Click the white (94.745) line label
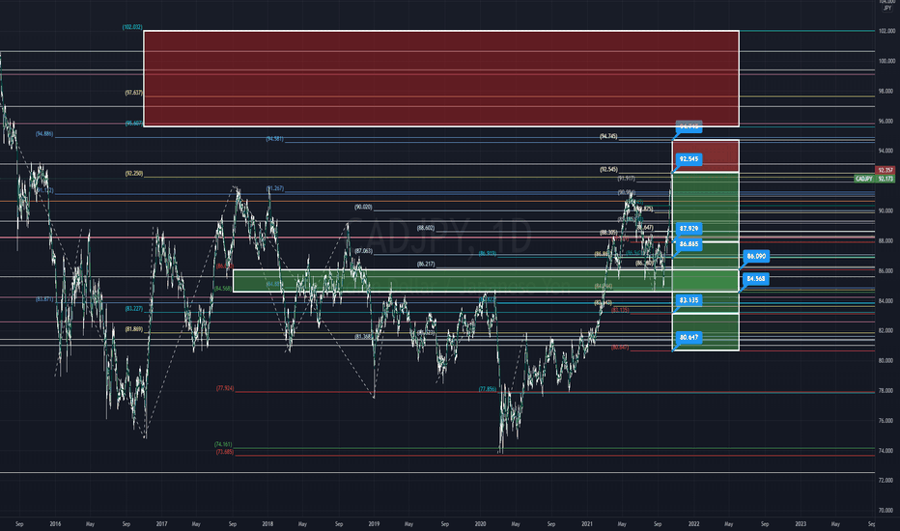 coord(608,137)
